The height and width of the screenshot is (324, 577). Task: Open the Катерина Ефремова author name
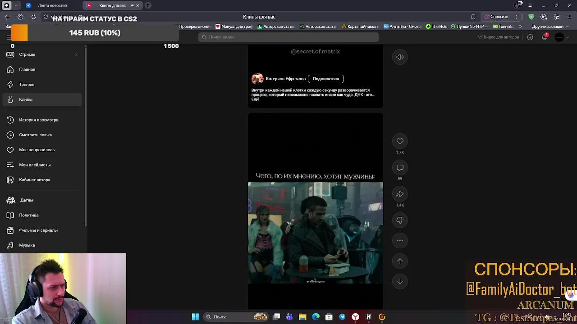tap(285, 79)
